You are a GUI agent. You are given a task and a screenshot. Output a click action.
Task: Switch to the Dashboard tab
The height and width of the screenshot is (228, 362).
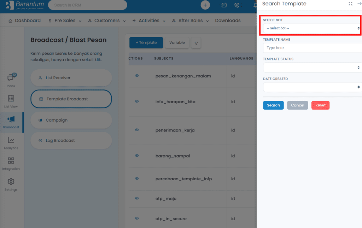(27, 21)
